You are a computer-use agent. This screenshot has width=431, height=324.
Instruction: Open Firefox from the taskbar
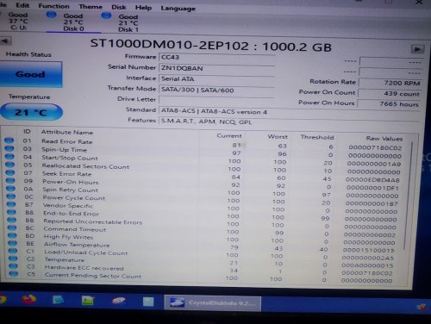28,300
